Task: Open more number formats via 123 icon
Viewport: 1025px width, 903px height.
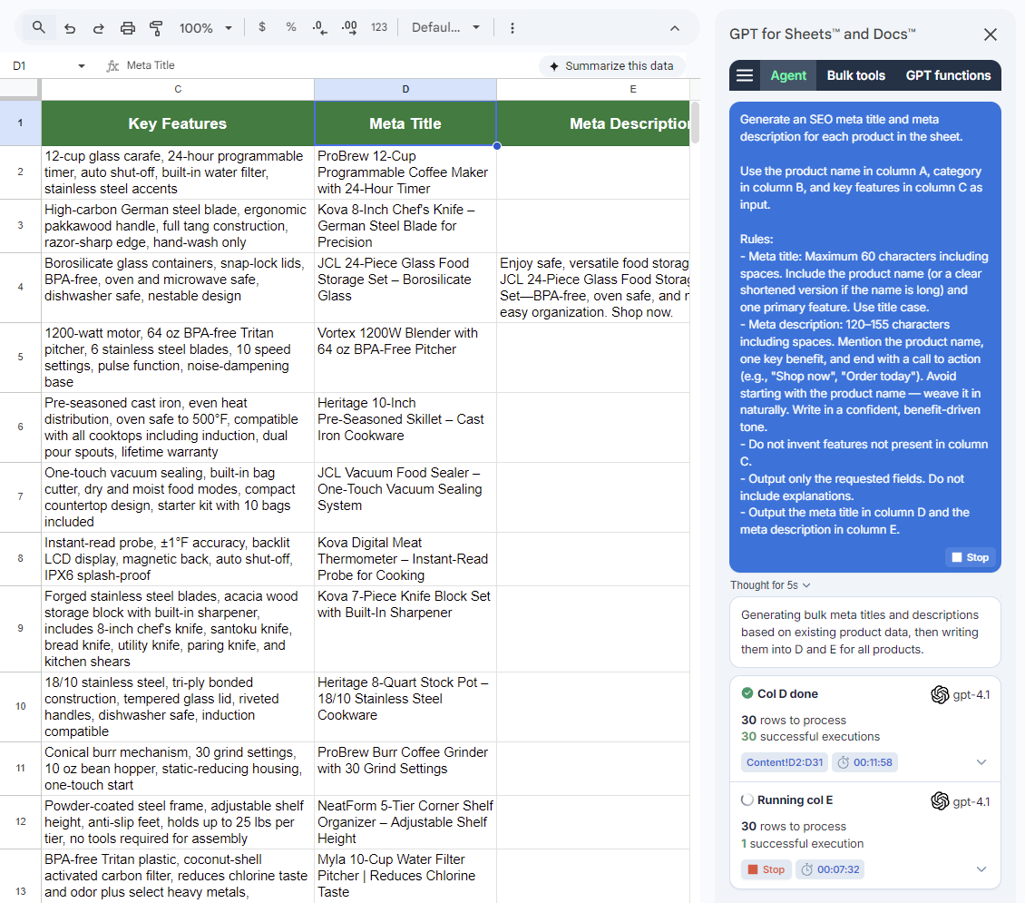Action: click(379, 28)
